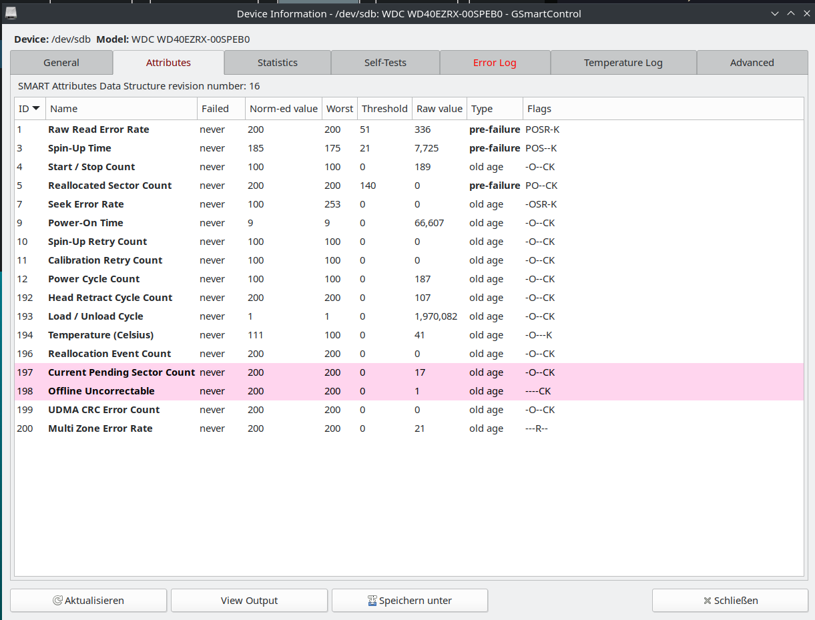This screenshot has width=815, height=620.
Task: Select the Load / Unload Cycle row
Action: (409, 316)
